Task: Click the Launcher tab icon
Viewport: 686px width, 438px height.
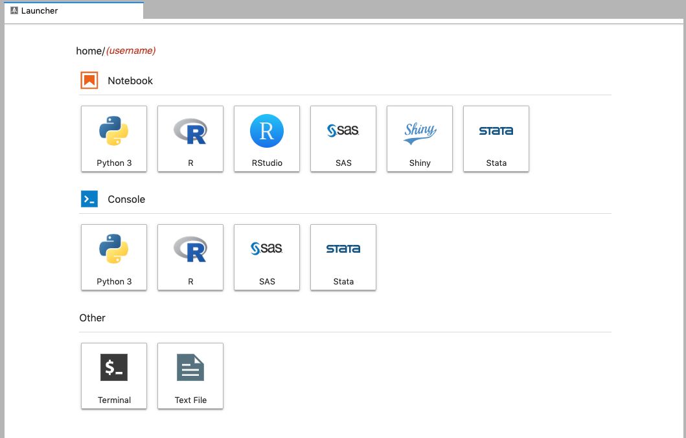Action: click(x=14, y=10)
